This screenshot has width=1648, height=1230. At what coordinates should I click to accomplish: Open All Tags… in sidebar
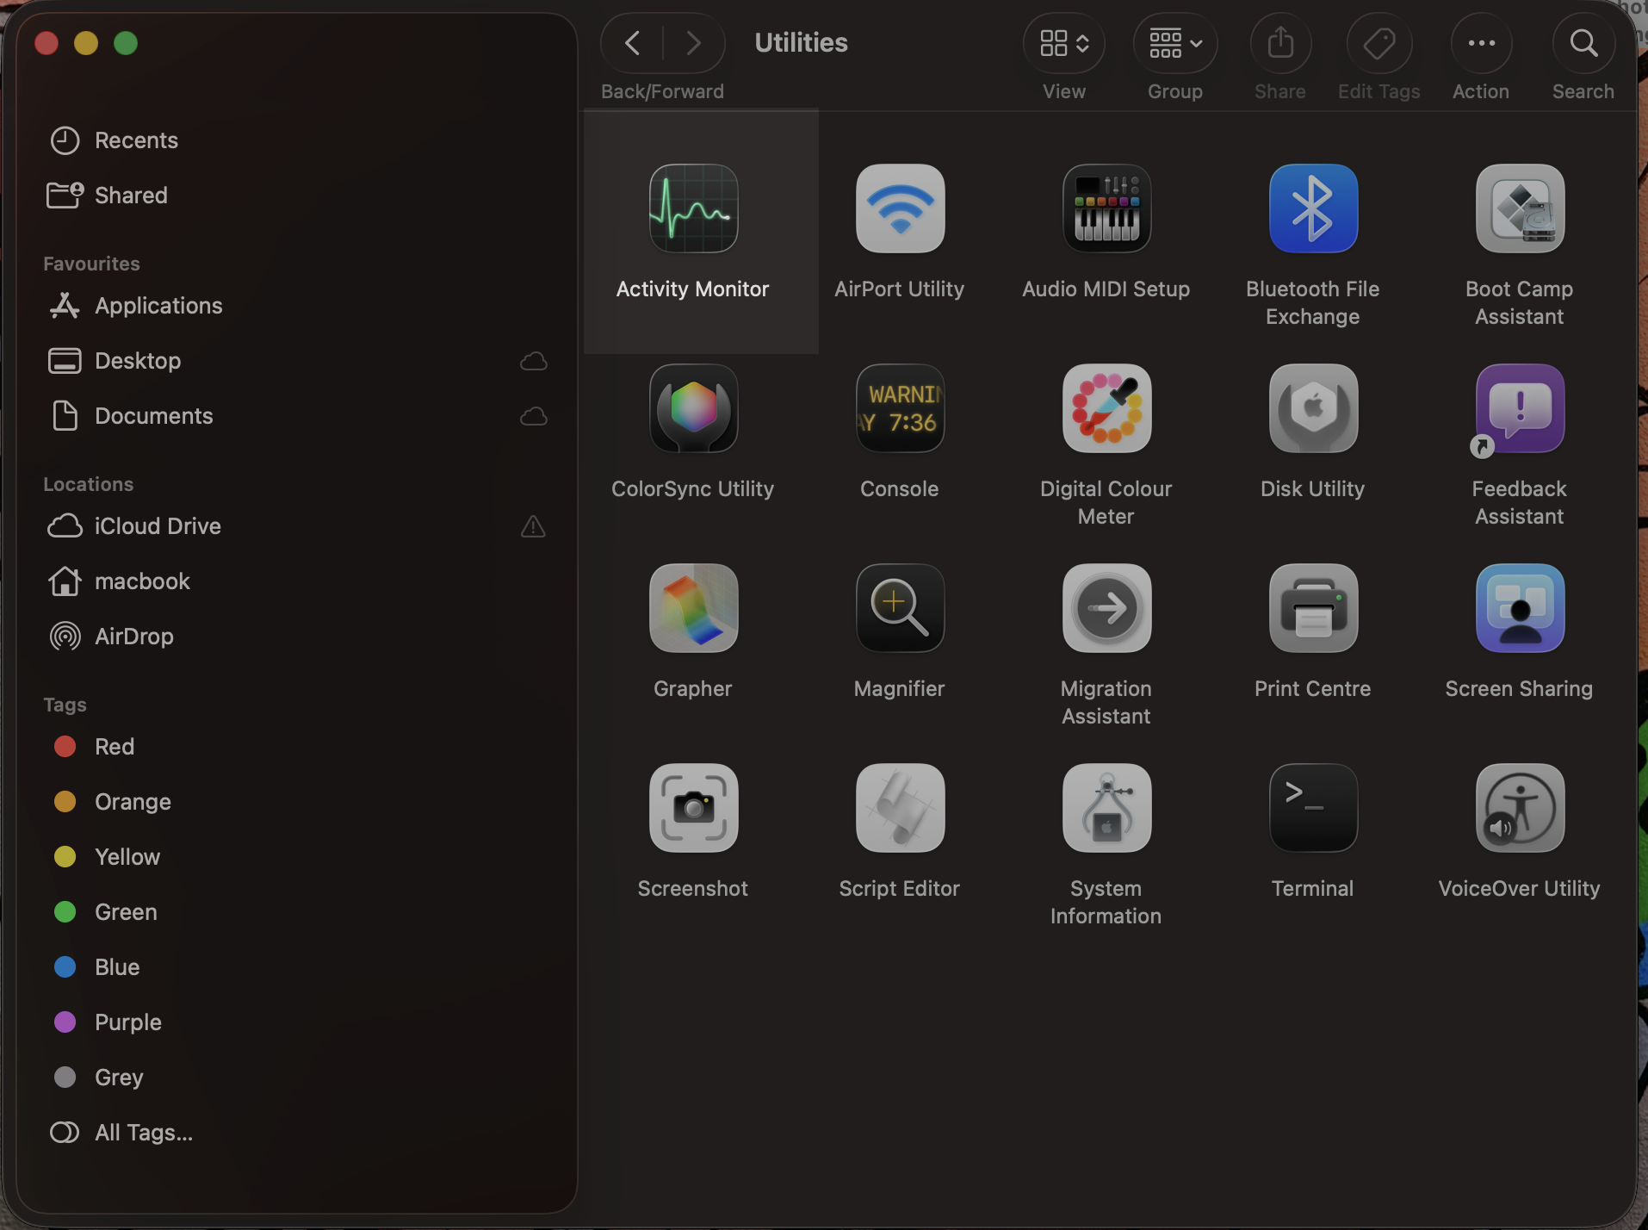tap(143, 1133)
